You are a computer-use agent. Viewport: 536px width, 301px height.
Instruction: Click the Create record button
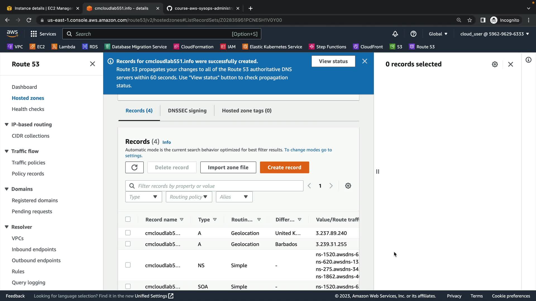284,168
